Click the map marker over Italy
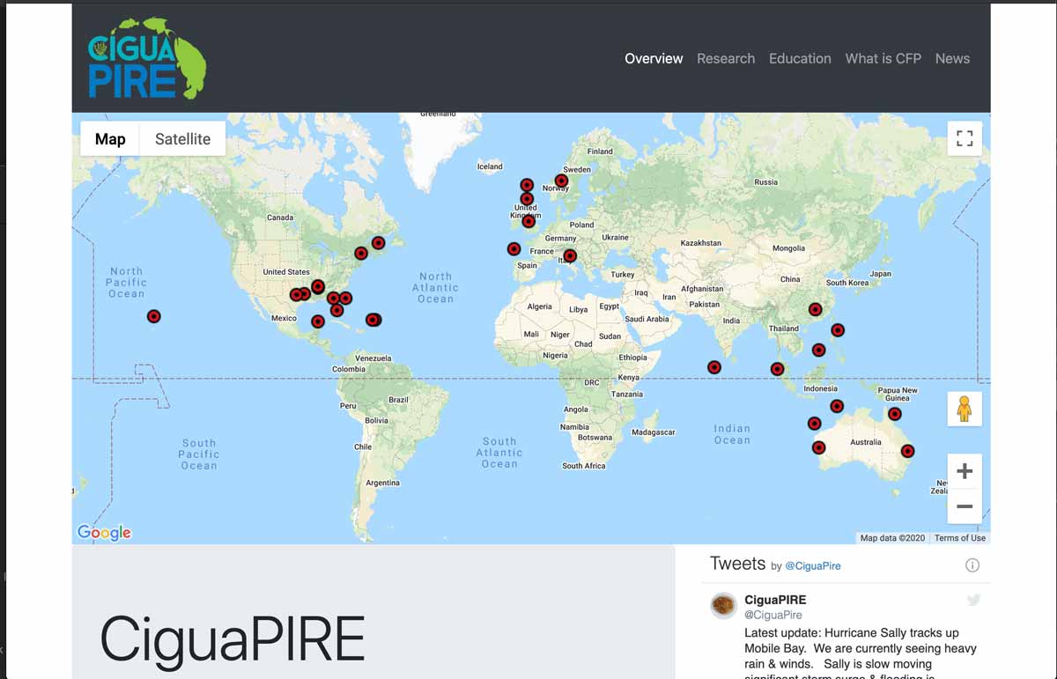This screenshot has width=1057, height=679. (570, 256)
